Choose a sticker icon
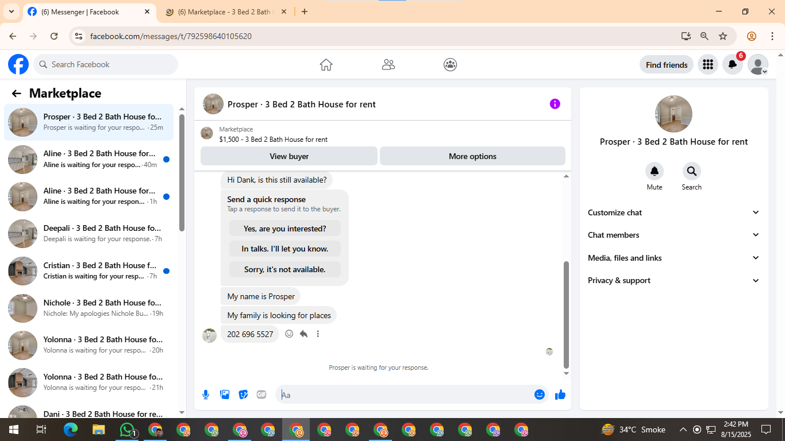Screen dimensions: 785x441 coord(243,394)
